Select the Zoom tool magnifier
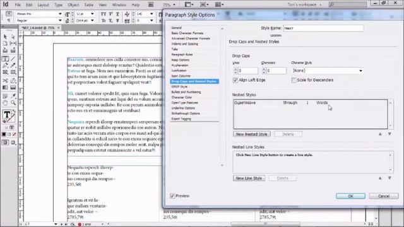The image size is (404, 227). click(x=13, y=103)
